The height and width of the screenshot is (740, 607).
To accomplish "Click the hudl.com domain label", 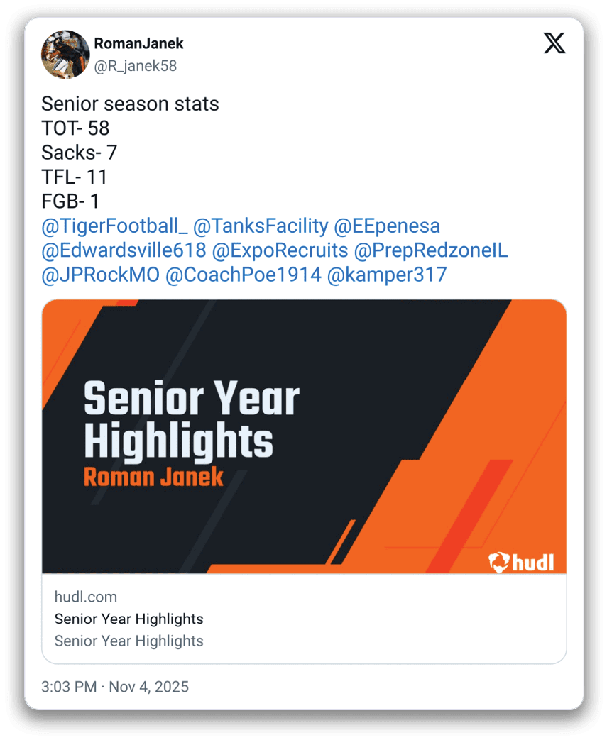I will tap(86, 597).
